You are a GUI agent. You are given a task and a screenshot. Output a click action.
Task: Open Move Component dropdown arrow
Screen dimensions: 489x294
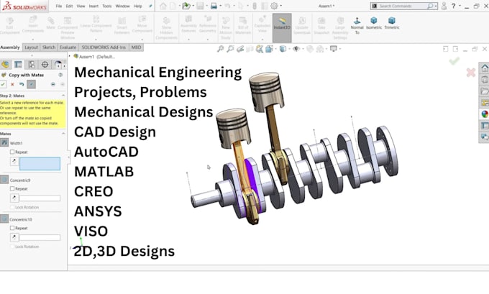(x=142, y=40)
